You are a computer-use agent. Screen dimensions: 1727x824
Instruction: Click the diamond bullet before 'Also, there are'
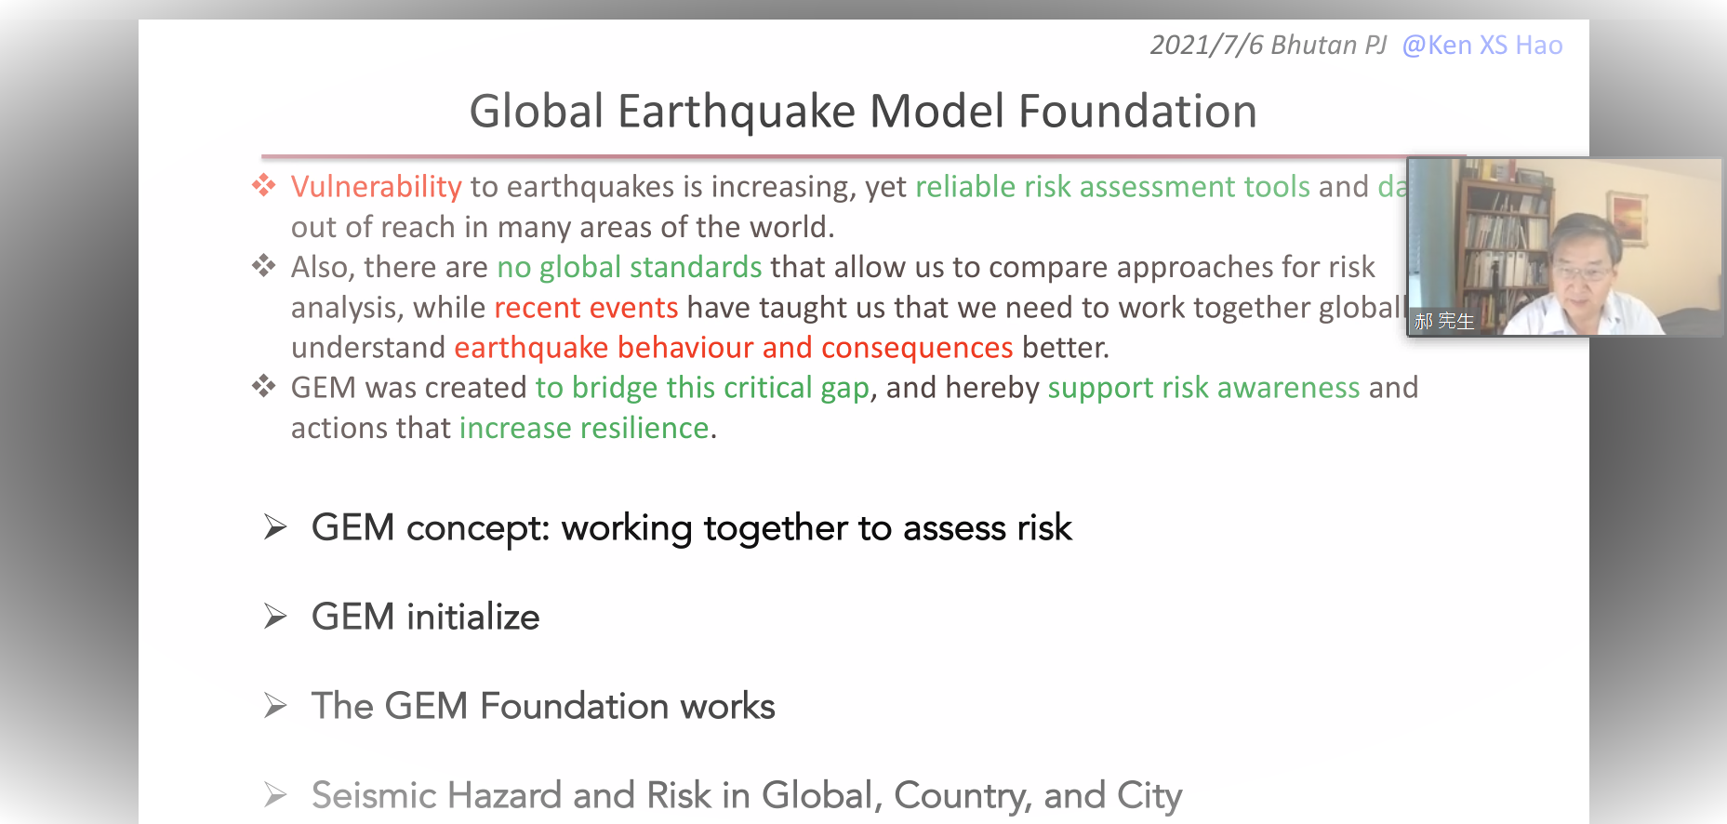click(x=264, y=266)
